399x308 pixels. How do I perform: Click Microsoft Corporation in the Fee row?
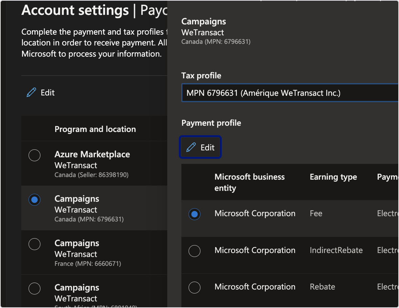coord(255,213)
